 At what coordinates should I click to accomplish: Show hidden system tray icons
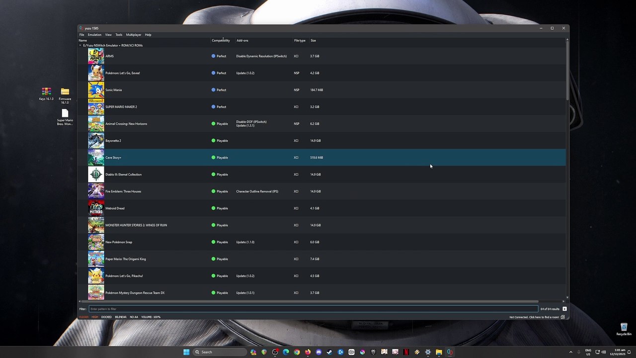(570, 352)
